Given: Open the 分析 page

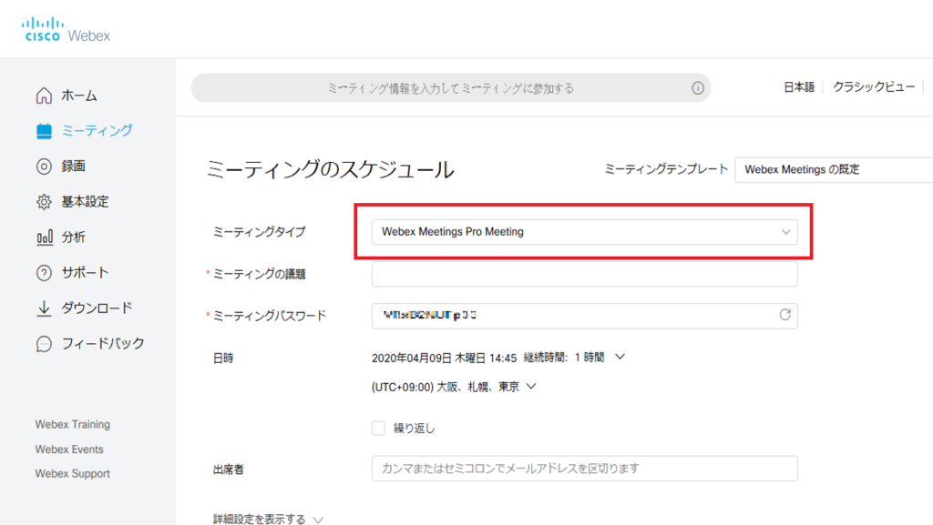Looking at the screenshot, I should [73, 237].
